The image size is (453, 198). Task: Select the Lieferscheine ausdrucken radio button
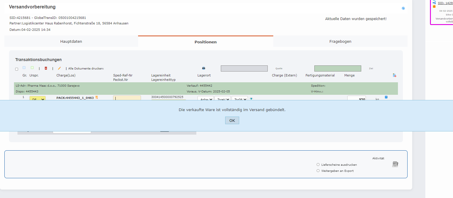tap(318, 165)
